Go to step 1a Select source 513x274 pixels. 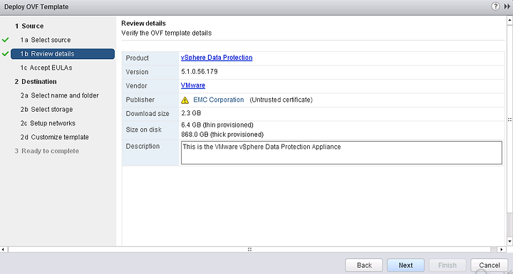(46, 40)
